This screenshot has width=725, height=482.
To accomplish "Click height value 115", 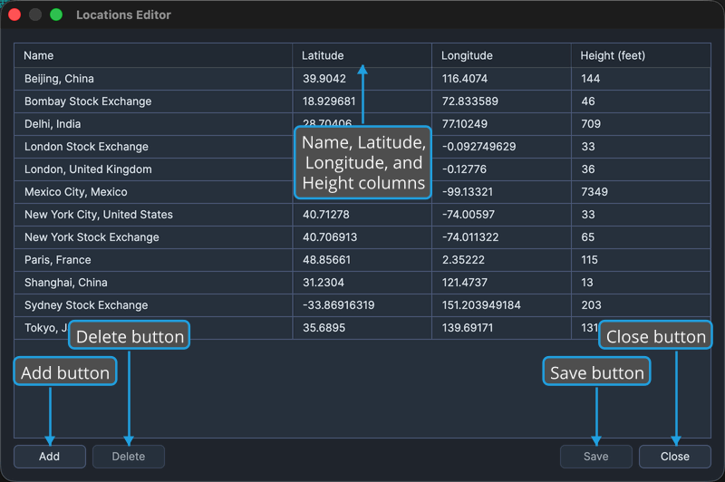I will pos(590,260).
